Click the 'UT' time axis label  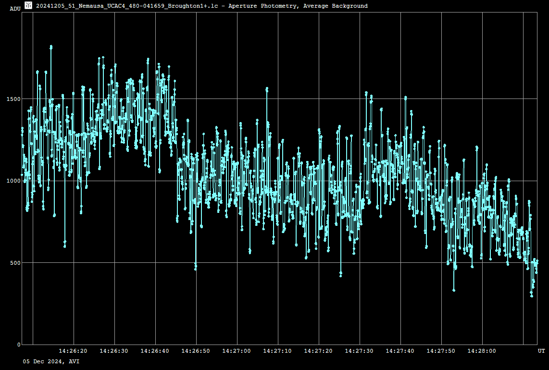541,351
